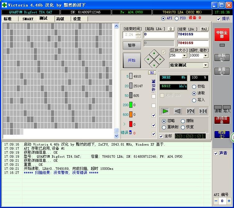234x208 pixels.
Task: Switch to the SMART tab
Action: coord(28,19)
